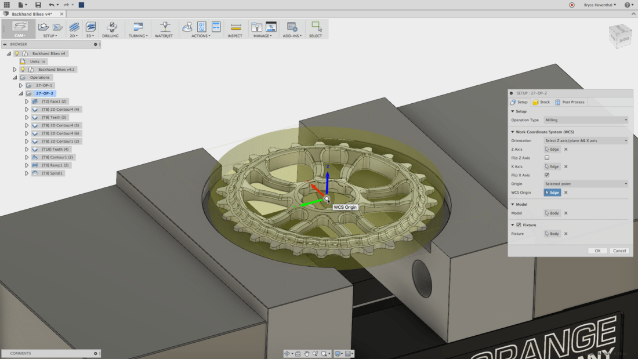Open the Turning tool
This screenshot has width=638, height=359.
[137, 28]
